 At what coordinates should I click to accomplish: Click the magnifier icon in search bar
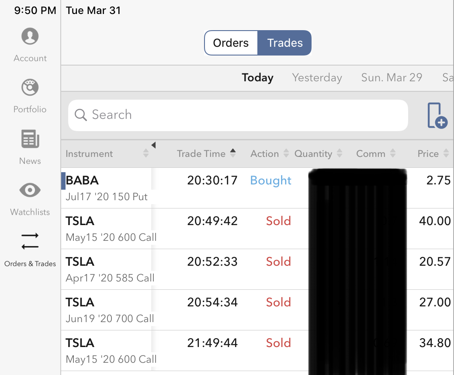(x=81, y=115)
